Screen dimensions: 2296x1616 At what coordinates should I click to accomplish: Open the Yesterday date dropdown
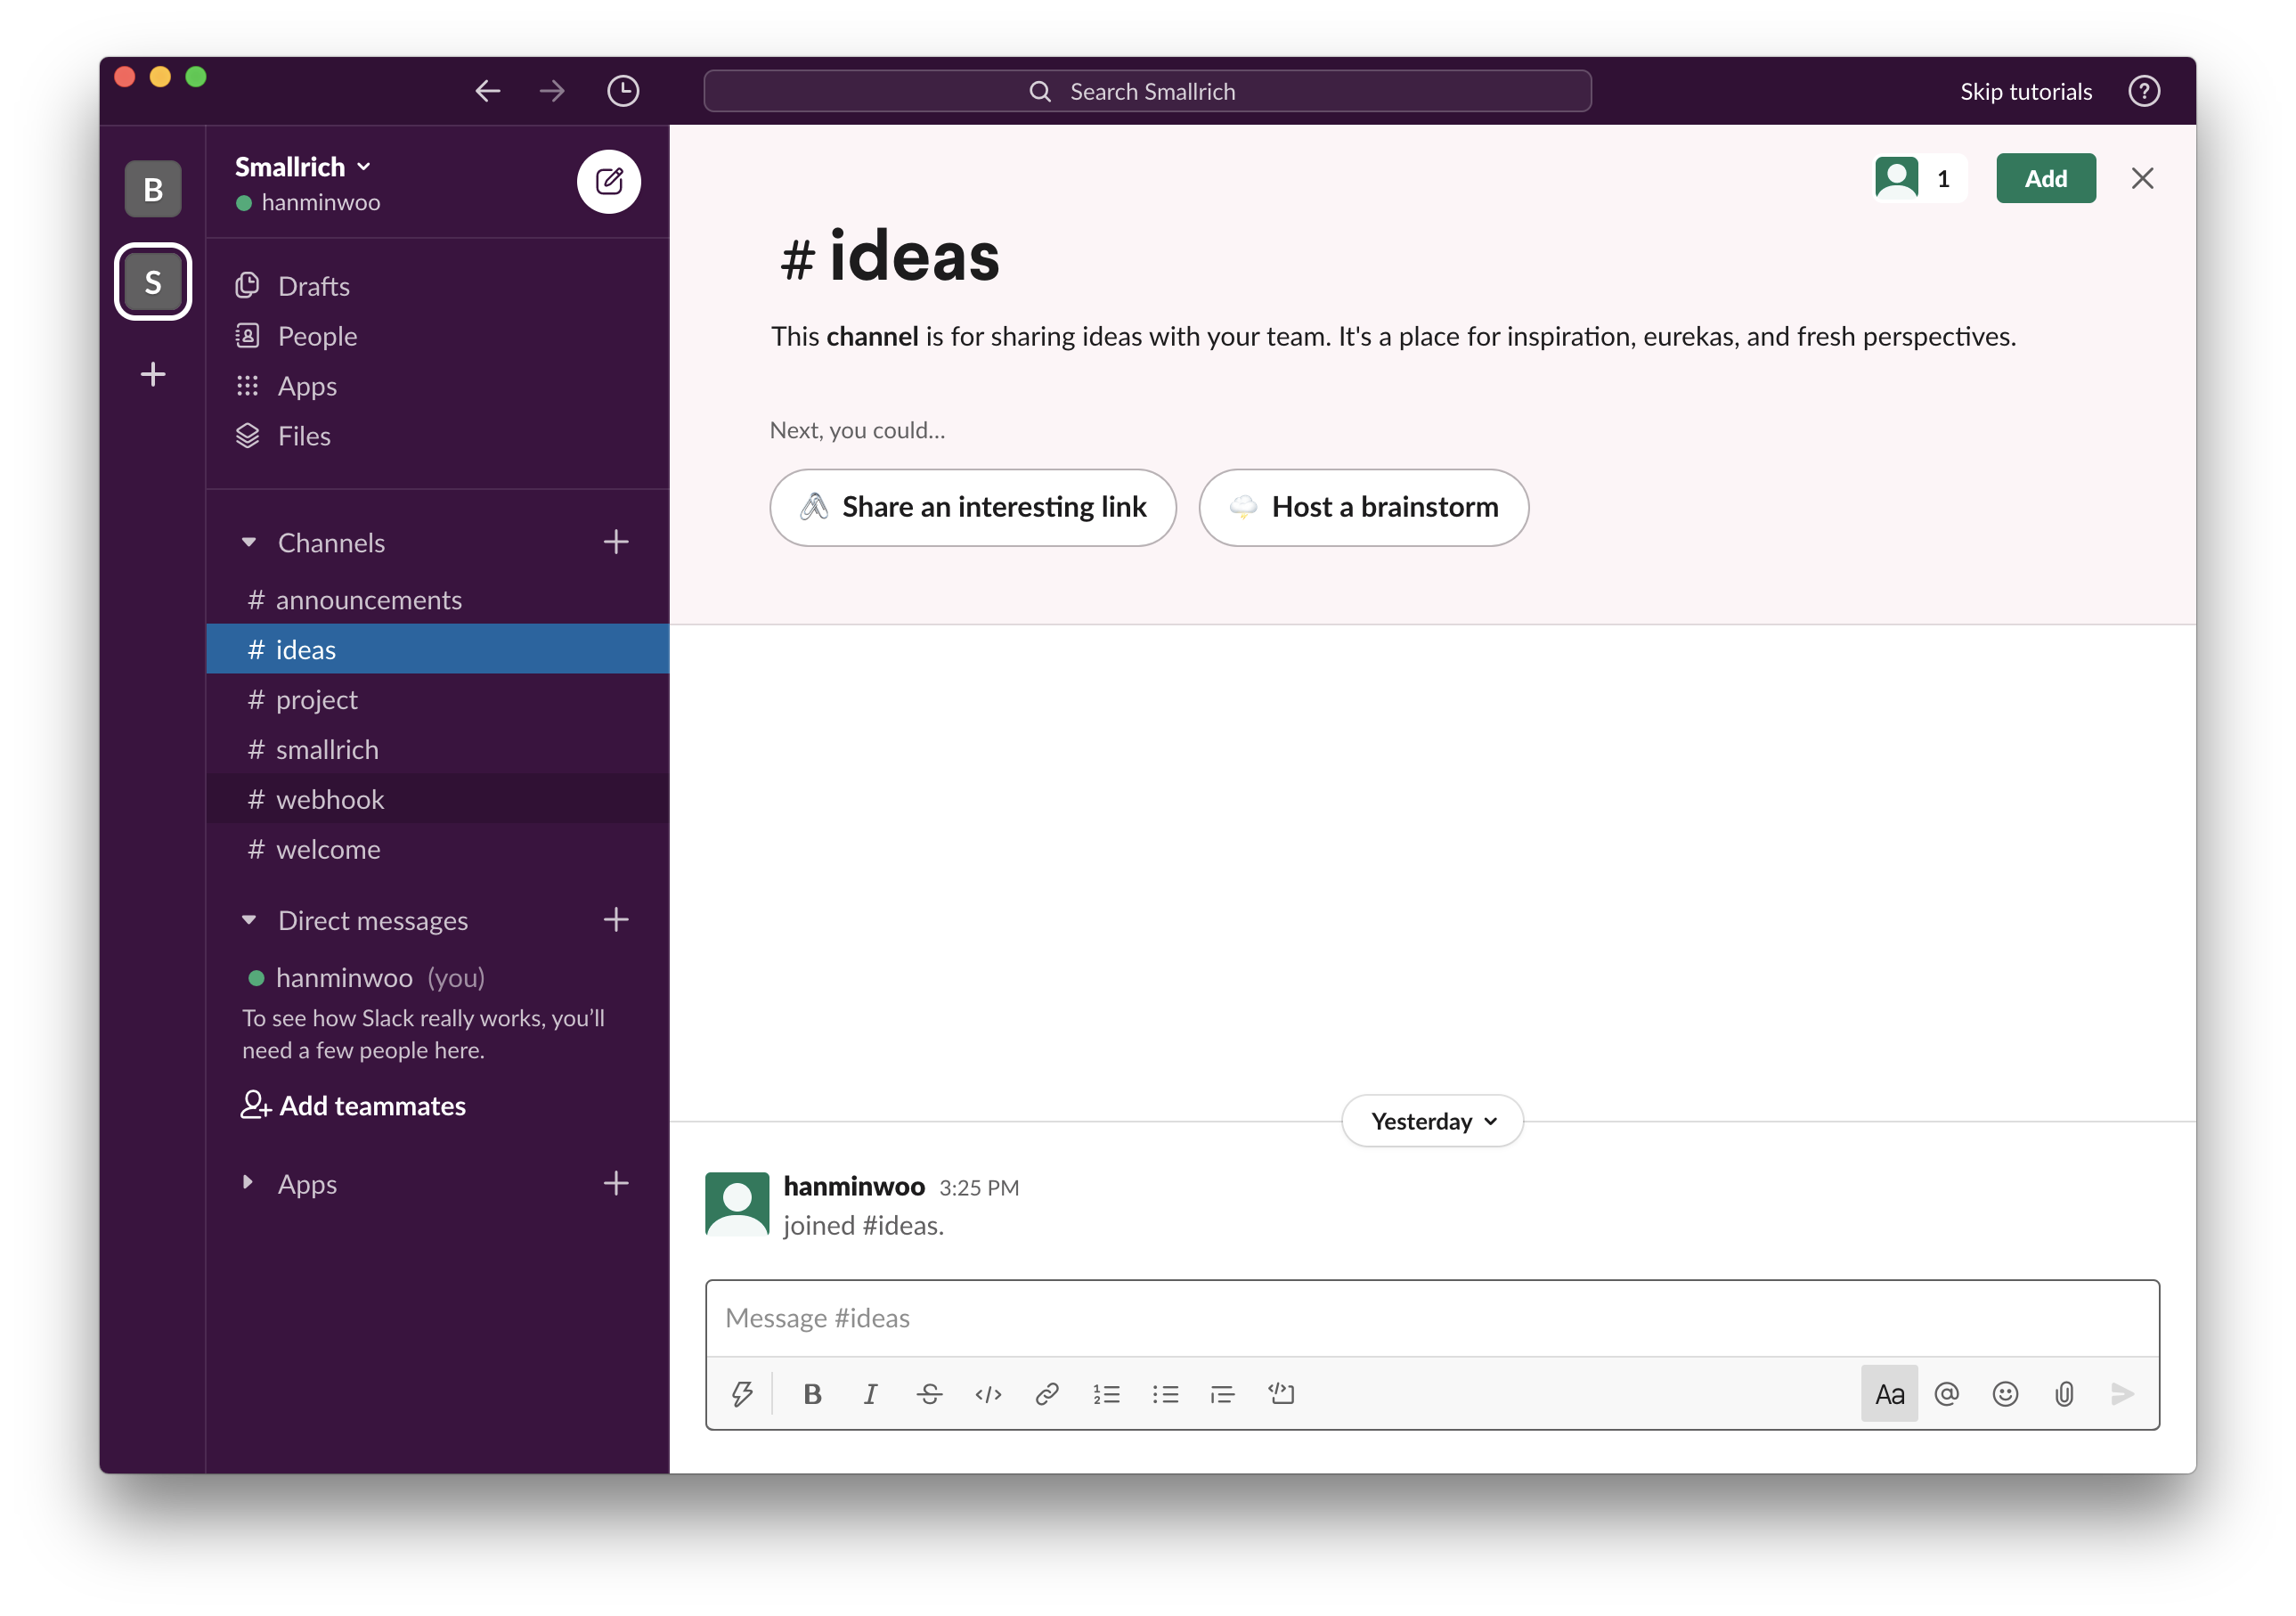click(x=1432, y=1121)
